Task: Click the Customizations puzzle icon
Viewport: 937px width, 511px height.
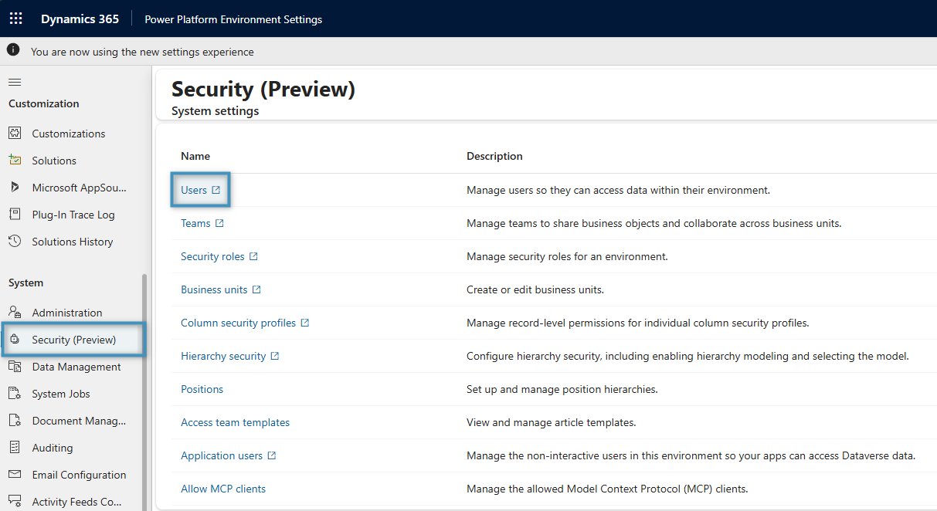Action: coord(15,134)
